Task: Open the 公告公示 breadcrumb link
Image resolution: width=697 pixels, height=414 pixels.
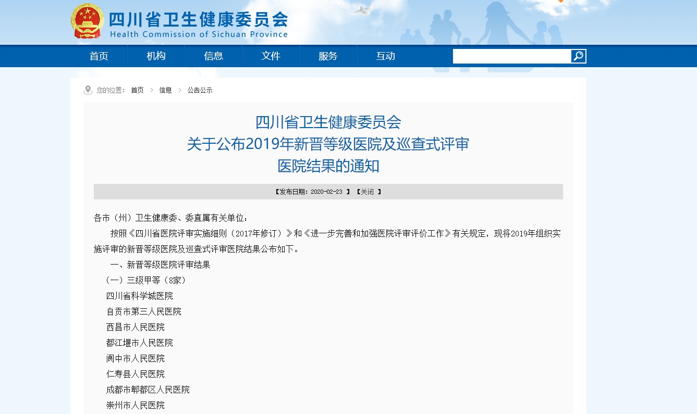Action: click(200, 90)
